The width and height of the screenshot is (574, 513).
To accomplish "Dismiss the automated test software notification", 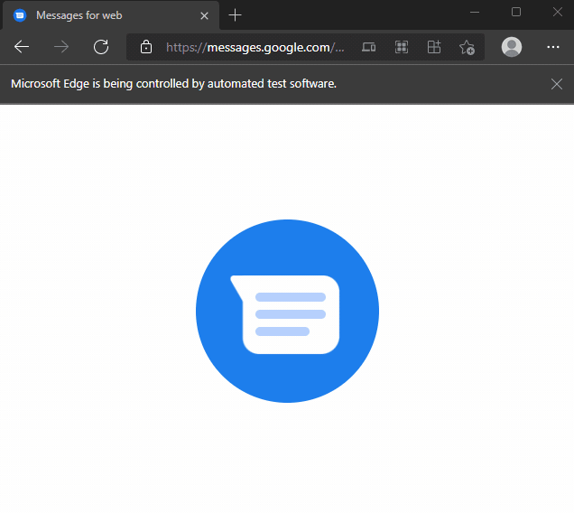I will [557, 84].
